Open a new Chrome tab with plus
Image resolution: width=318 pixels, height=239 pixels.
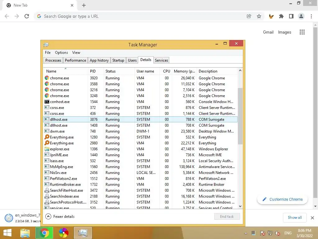(84, 5)
